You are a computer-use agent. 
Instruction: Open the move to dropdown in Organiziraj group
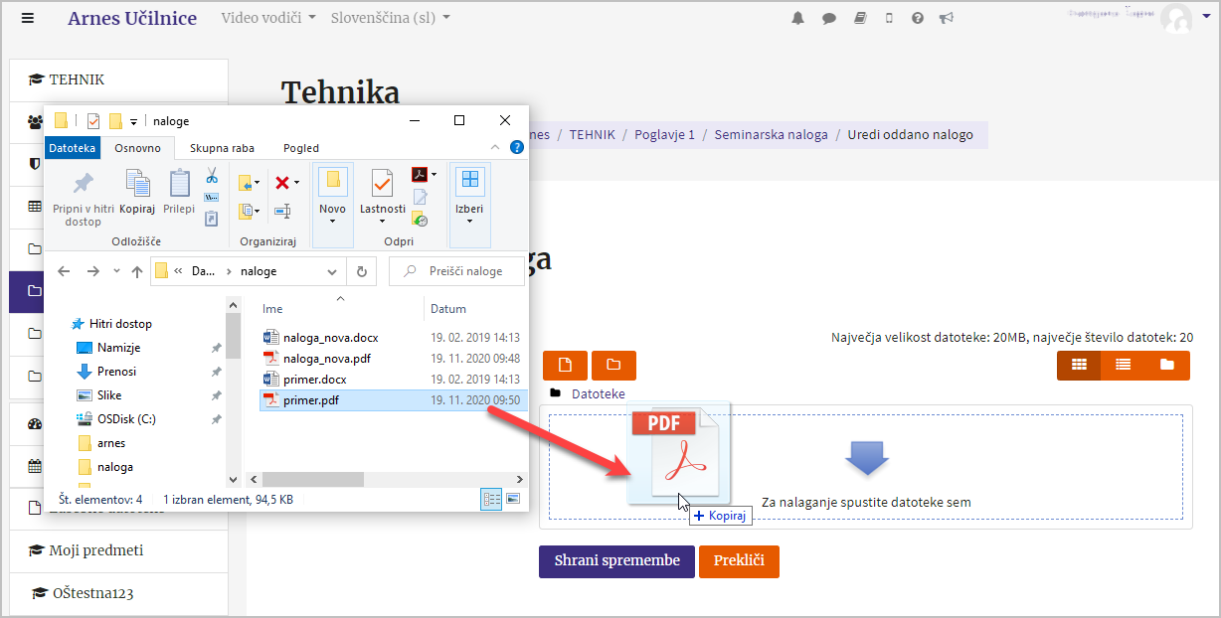[x=250, y=183]
